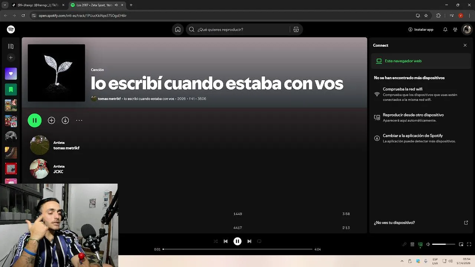Open the album link 'lo escribí cuando estaba con vos'

click(149, 99)
